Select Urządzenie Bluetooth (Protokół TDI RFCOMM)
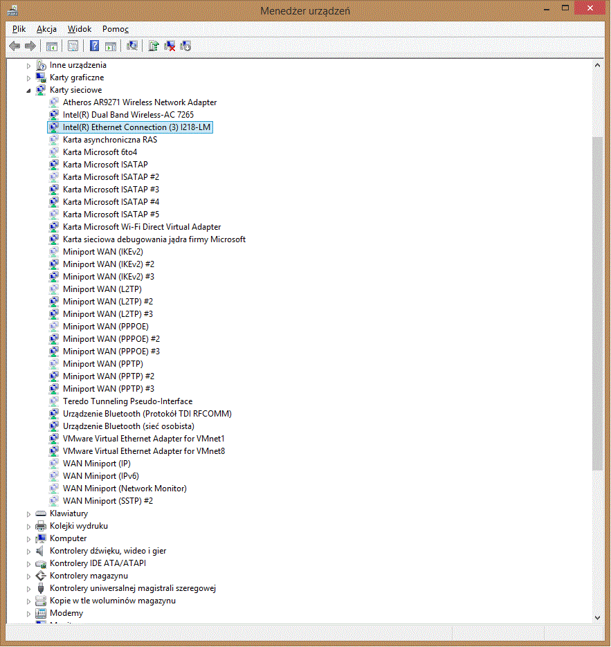The width and height of the screenshot is (611, 647). (x=147, y=413)
